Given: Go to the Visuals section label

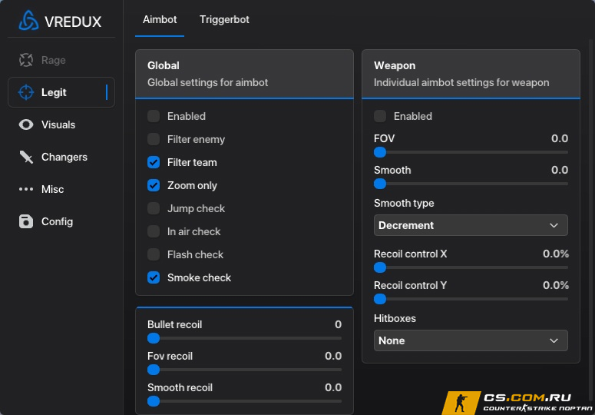Looking at the screenshot, I should [58, 124].
